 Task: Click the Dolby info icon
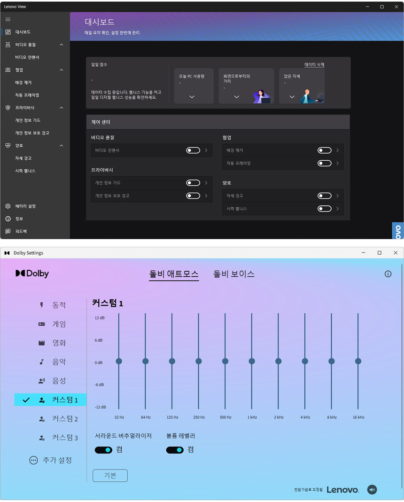[388, 274]
